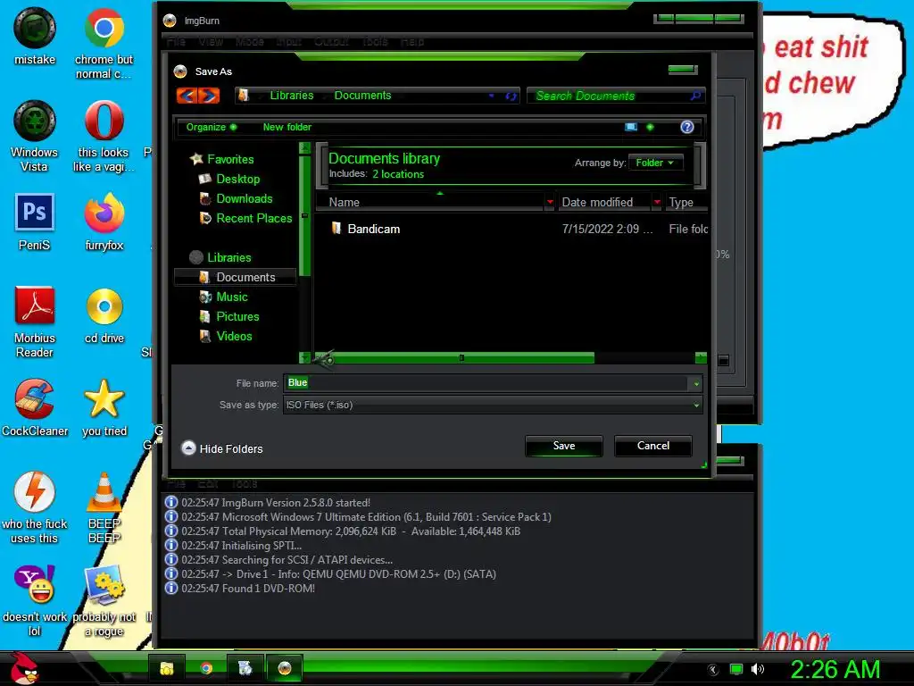
Task: Open the Windows Vista recycle bin icon
Action: click(35, 137)
